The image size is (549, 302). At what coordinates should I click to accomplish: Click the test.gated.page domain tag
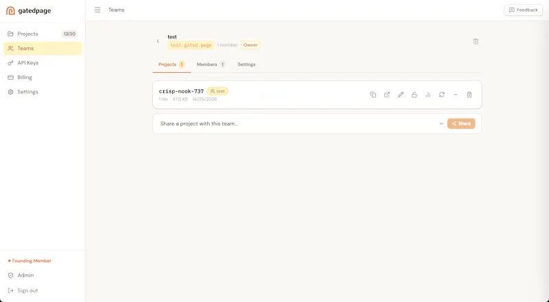click(x=191, y=45)
